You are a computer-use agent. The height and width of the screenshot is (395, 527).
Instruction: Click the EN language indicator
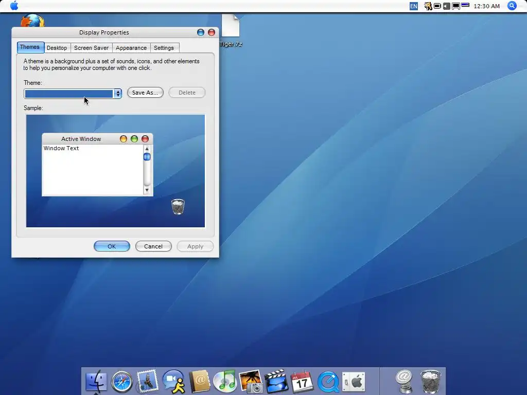coord(414,6)
